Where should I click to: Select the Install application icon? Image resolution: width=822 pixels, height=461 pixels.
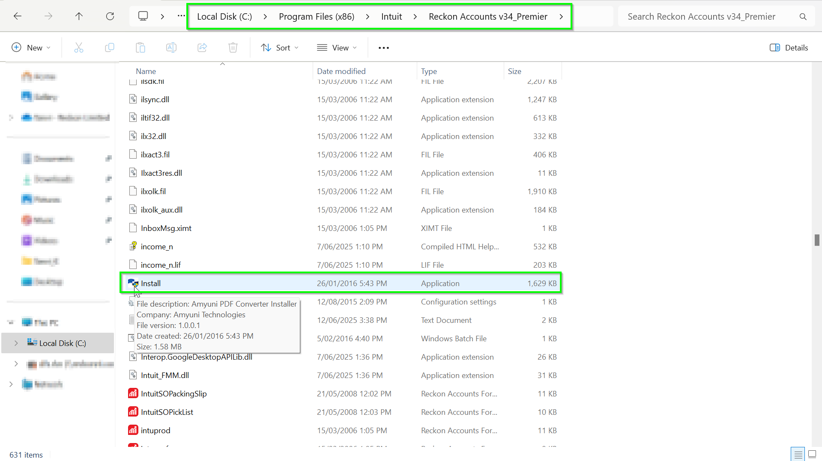pyautogui.click(x=133, y=283)
